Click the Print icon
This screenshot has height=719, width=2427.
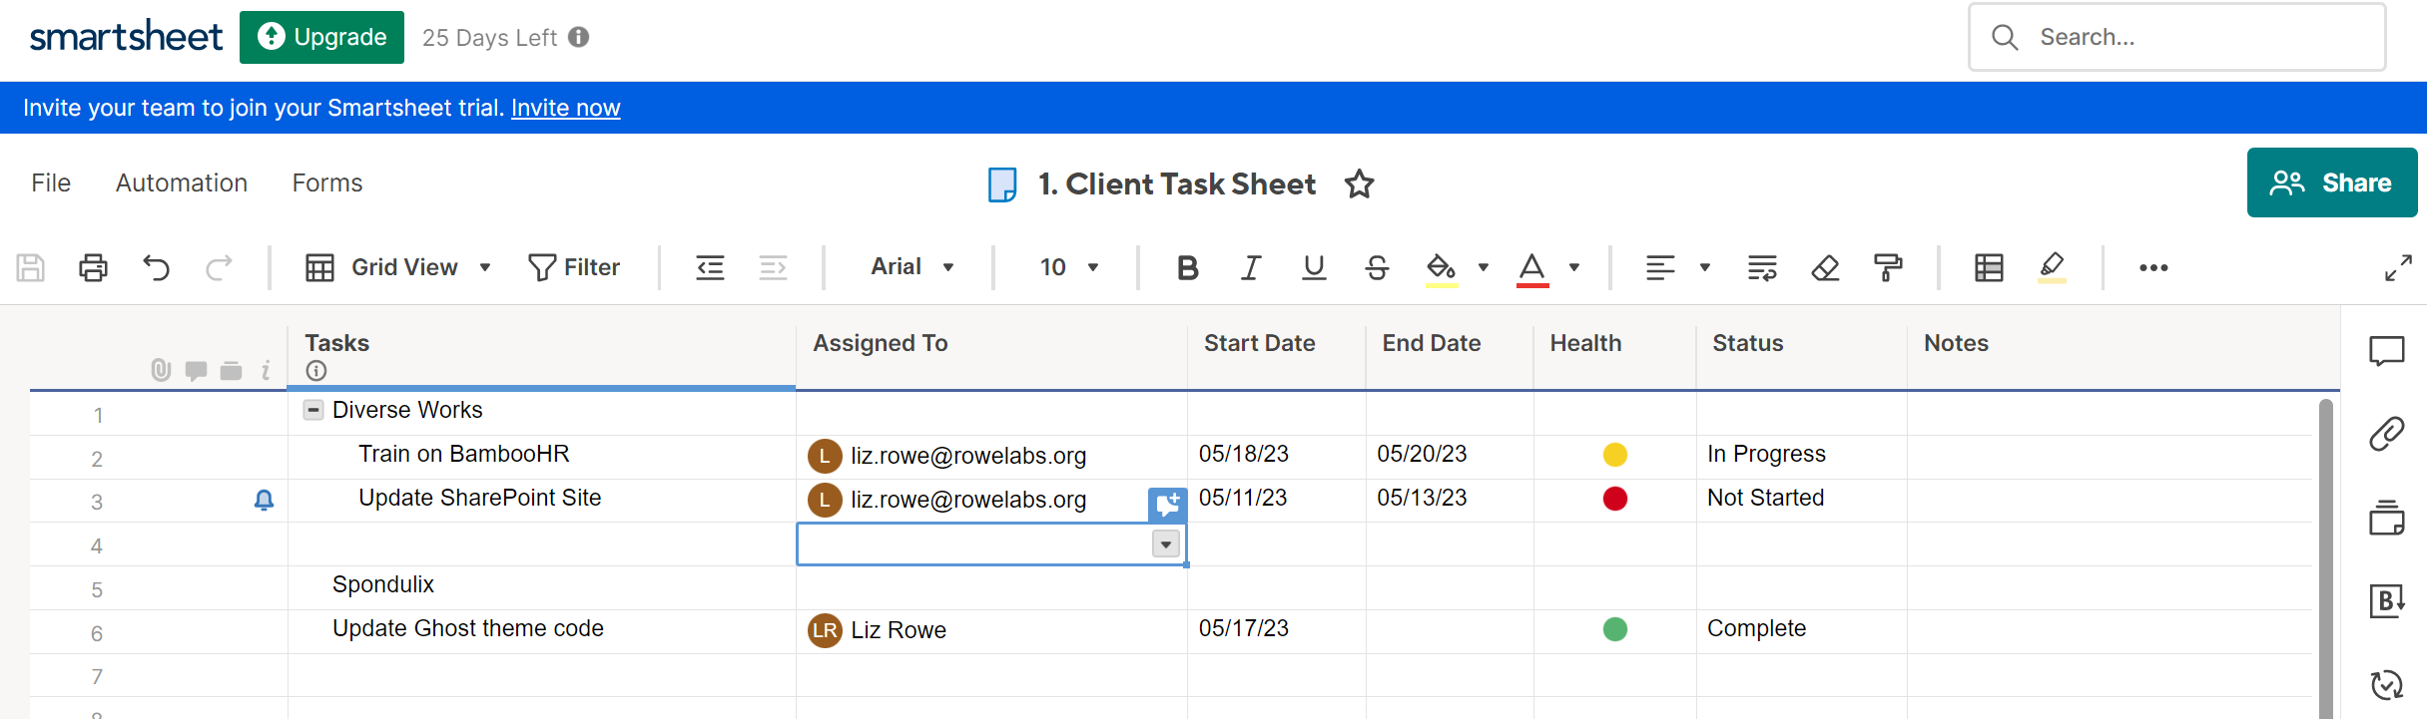coord(94,267)
